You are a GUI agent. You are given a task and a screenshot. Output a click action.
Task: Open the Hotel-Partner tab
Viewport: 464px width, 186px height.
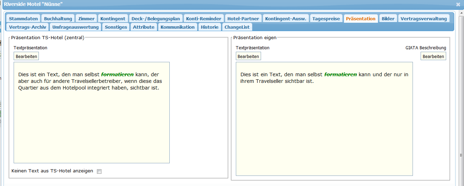click(243, 19)
